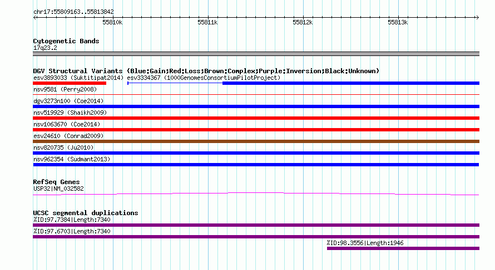The image size is (495, 270).
Task: Click the esv24610 (Conrad2009) label
Action: pos(68,136)
